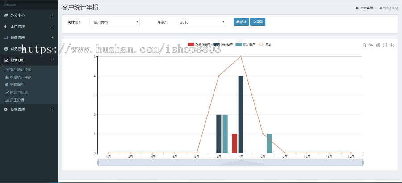Click the line's peak point at 7月
This screenshot has width=402, height=183.
[x=241, y=56]
